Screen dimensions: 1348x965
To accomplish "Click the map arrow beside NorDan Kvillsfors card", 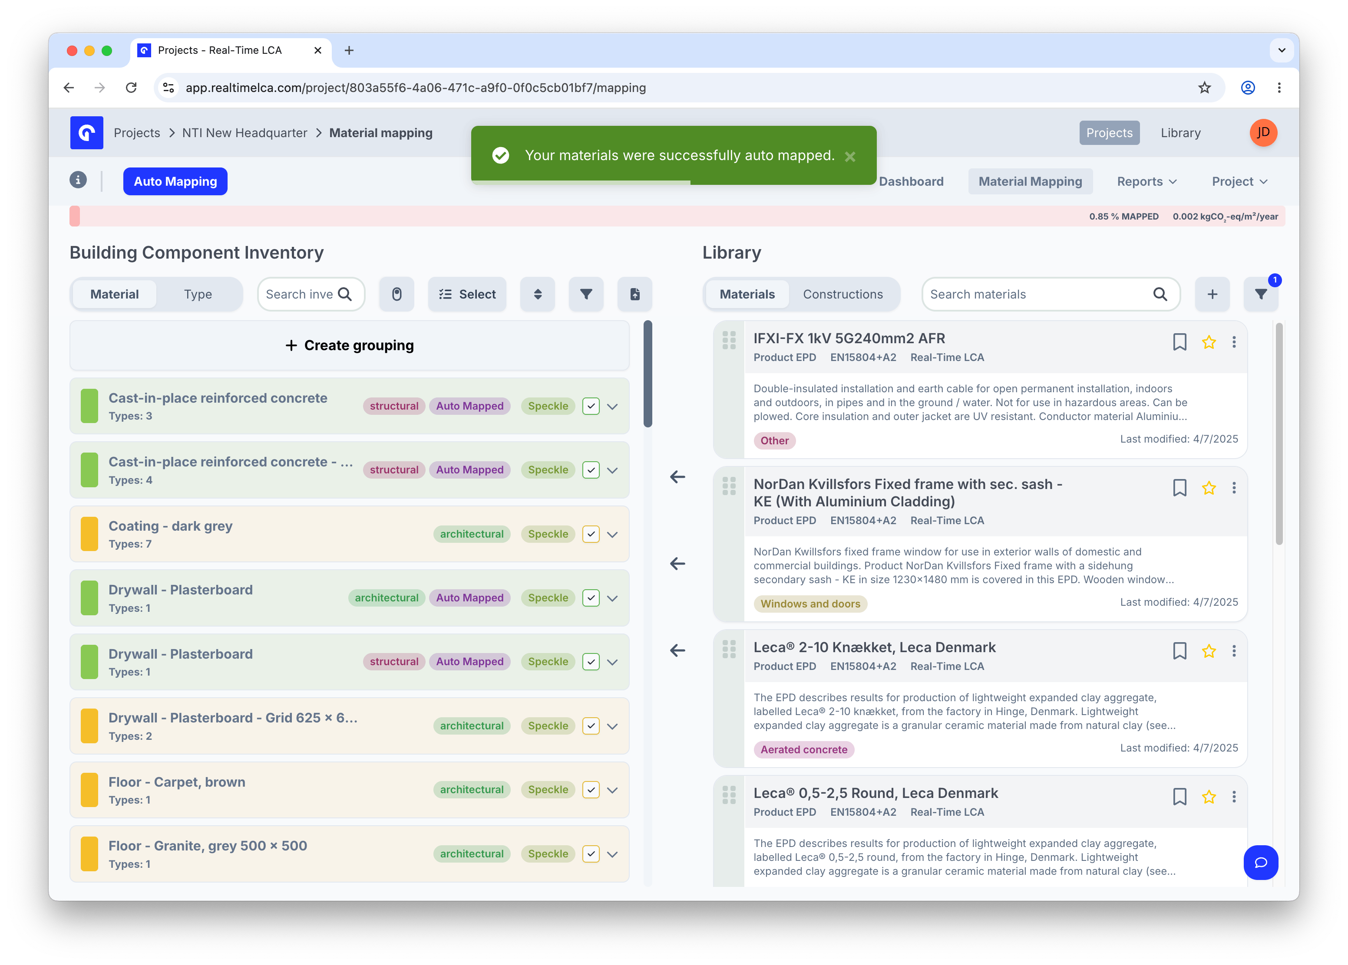I will [677, 564].
